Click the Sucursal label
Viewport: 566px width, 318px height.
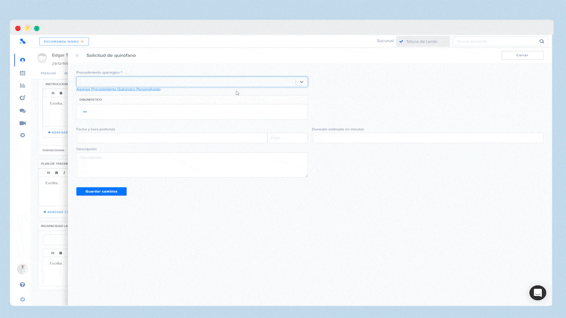pyautogui.click(x=385, y=41)
